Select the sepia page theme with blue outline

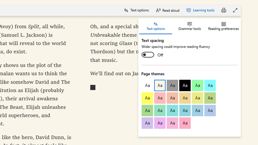coord(160,85)
